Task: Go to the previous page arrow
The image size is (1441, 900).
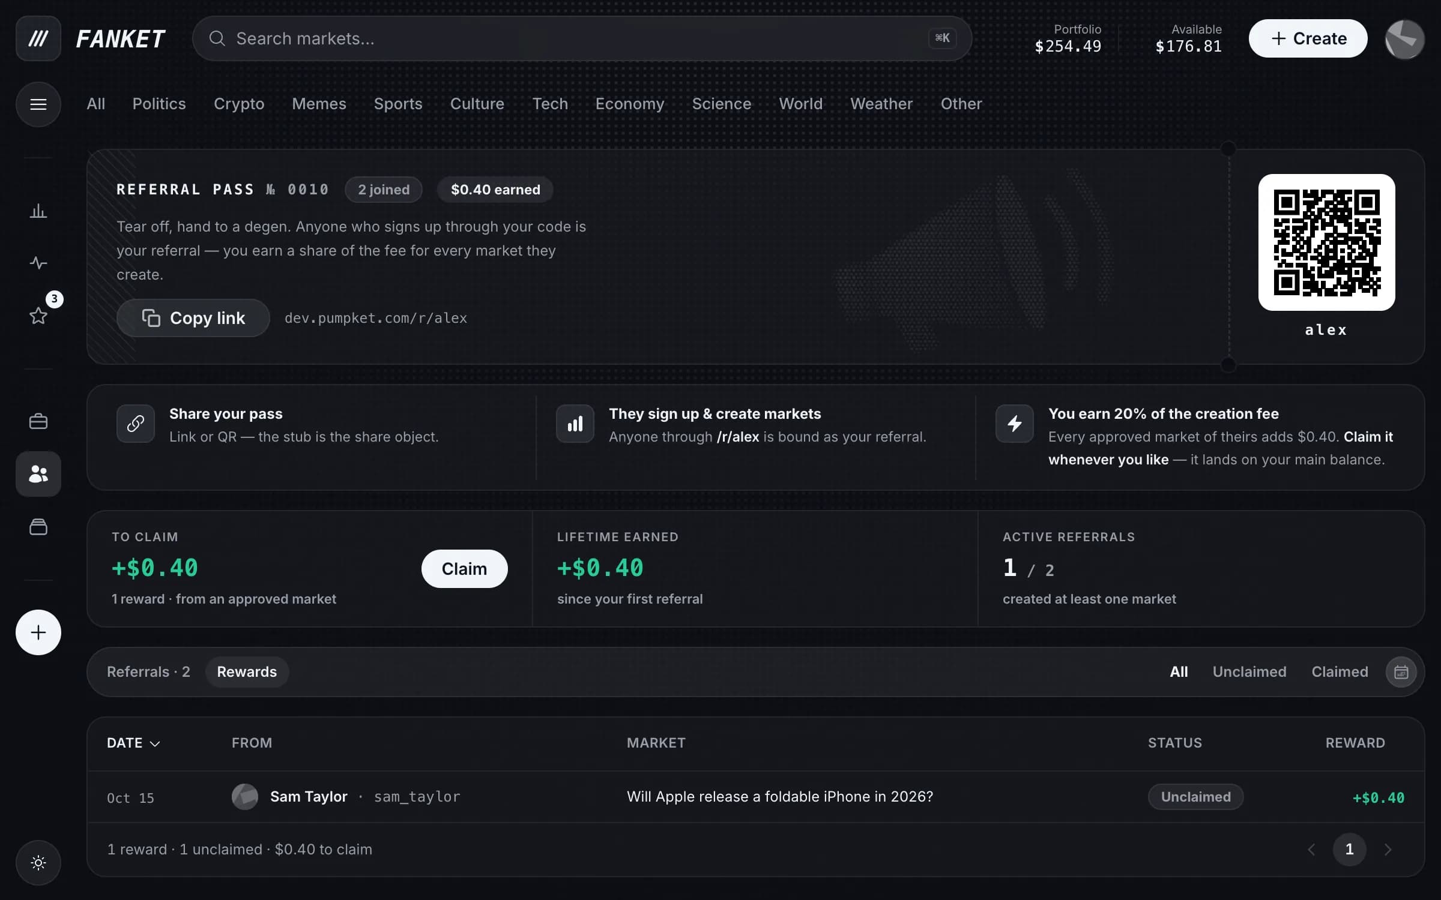Action: click(x=1311, y=850)
